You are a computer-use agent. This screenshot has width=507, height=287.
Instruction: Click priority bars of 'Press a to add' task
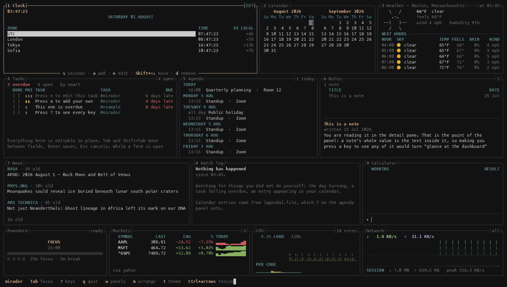28,102
